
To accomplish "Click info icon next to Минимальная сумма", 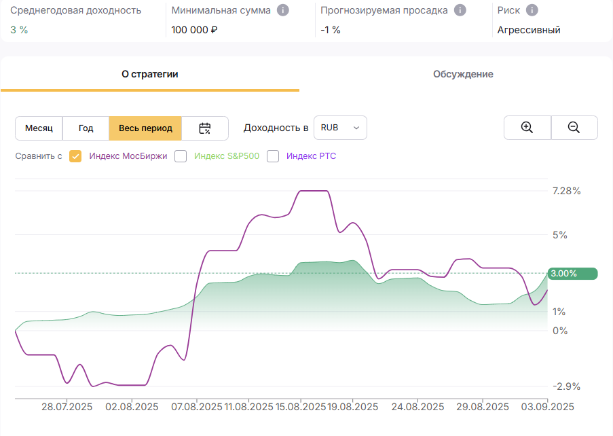I will (x=283, y=10).
